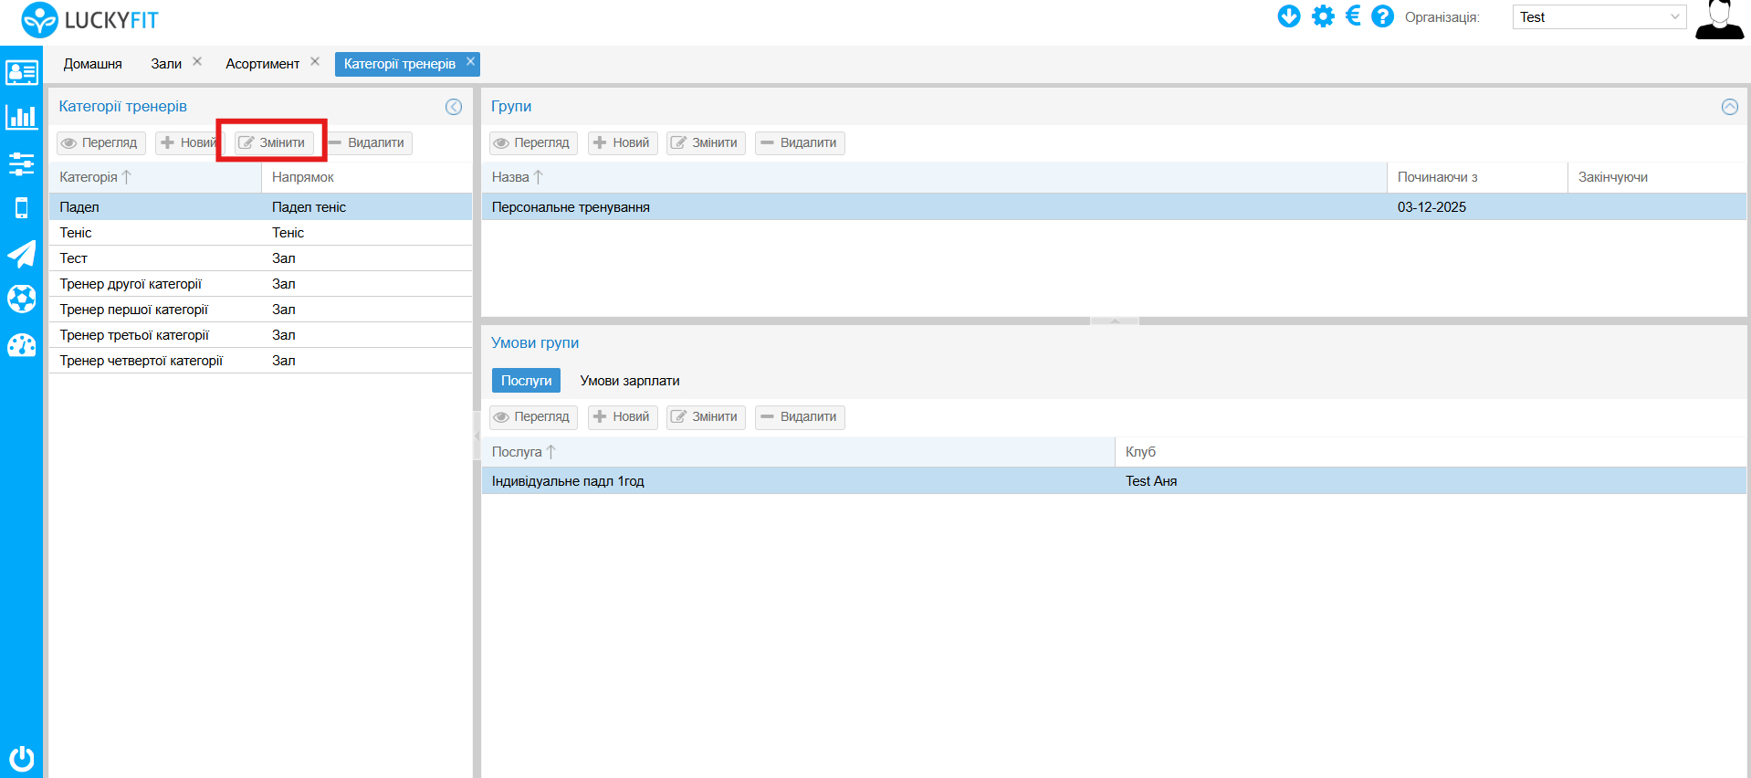Open the bar chart reports icon
The width and height of the screenshot is (1751, 778).
click(21, 117)
